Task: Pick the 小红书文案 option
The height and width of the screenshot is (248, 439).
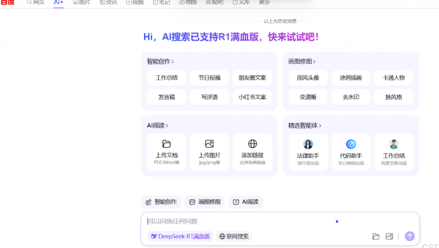Action: [x=252, y=97]
